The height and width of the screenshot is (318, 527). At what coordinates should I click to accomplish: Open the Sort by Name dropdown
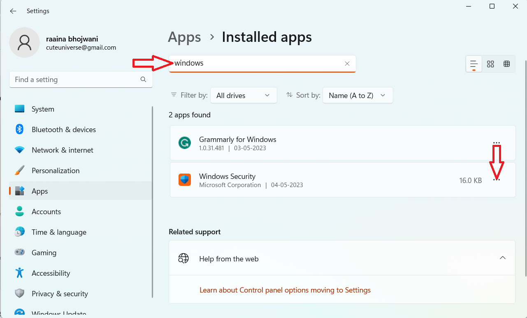(x=358, y=95)
